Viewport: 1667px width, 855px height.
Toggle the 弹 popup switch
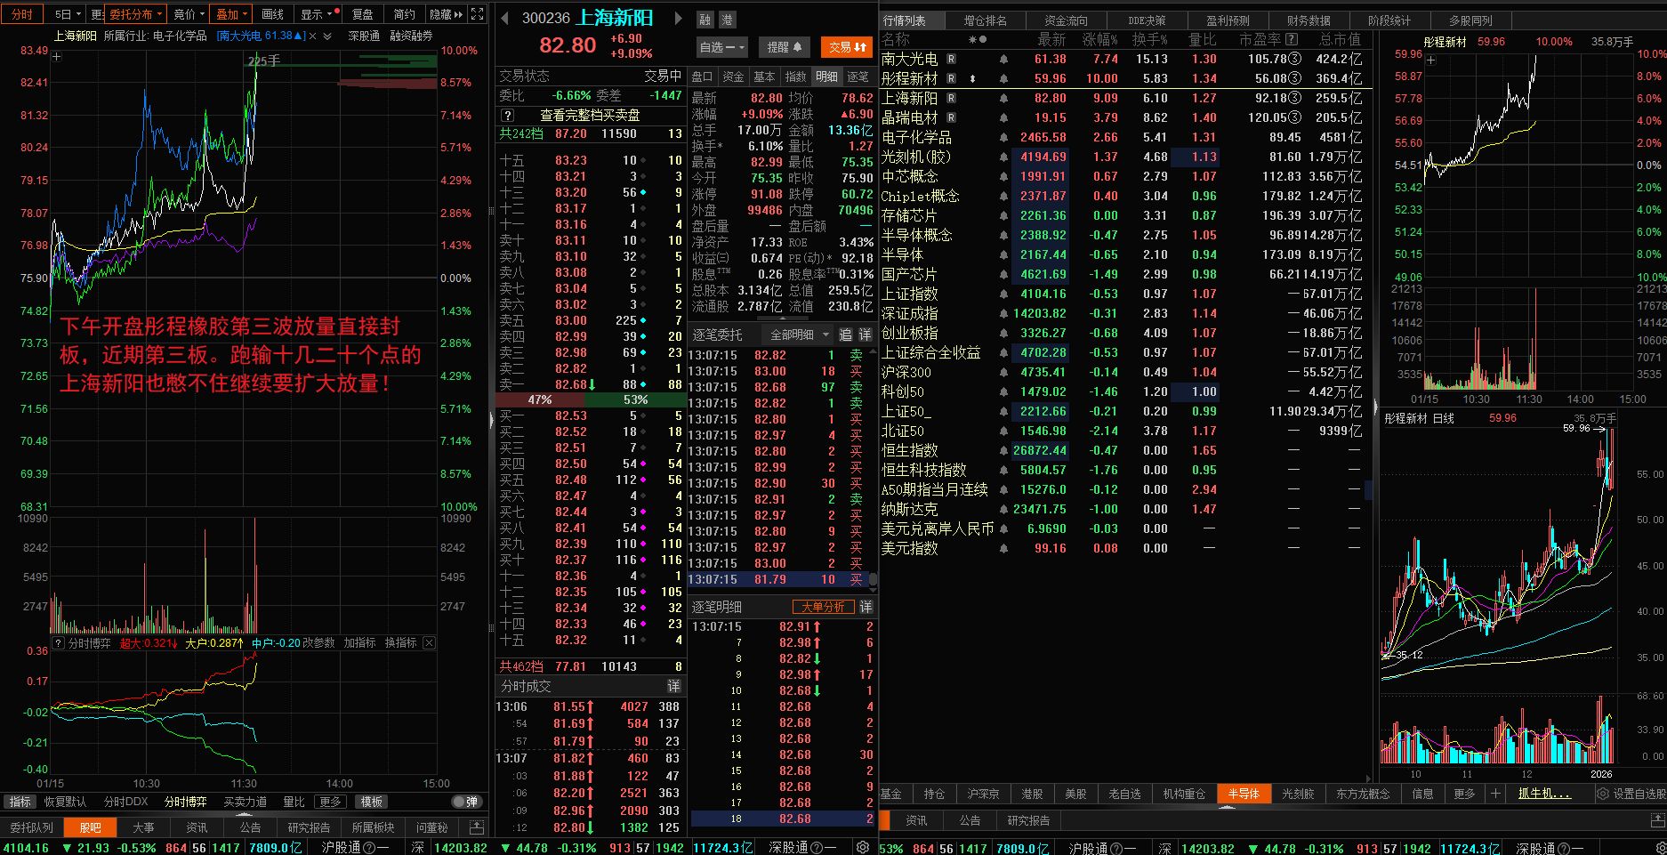[x=465, y=802]
